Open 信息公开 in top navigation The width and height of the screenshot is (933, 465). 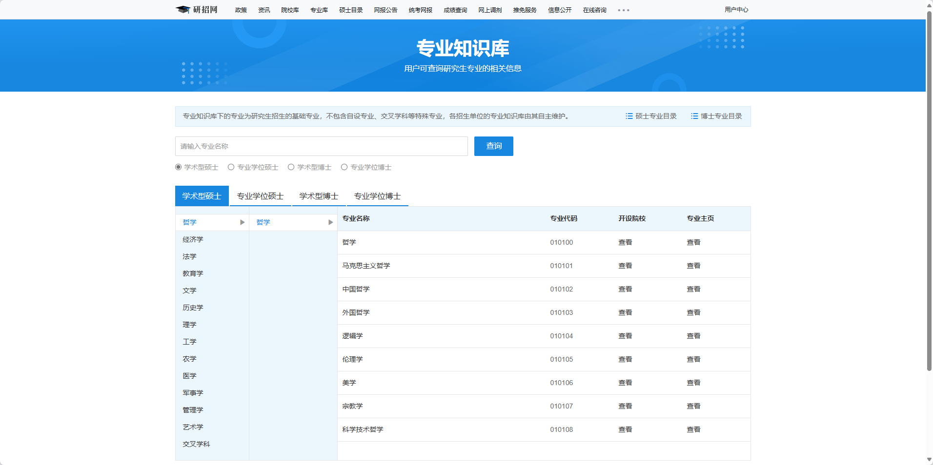(560, 10)
